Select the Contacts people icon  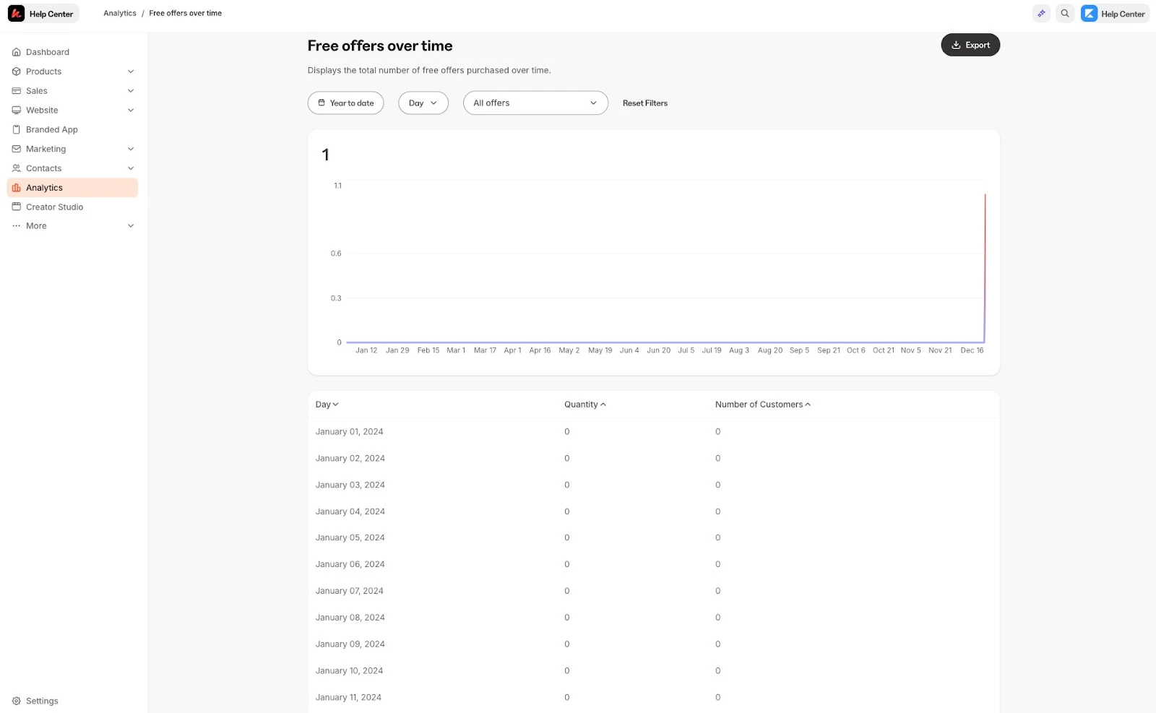tap(16, 168)
